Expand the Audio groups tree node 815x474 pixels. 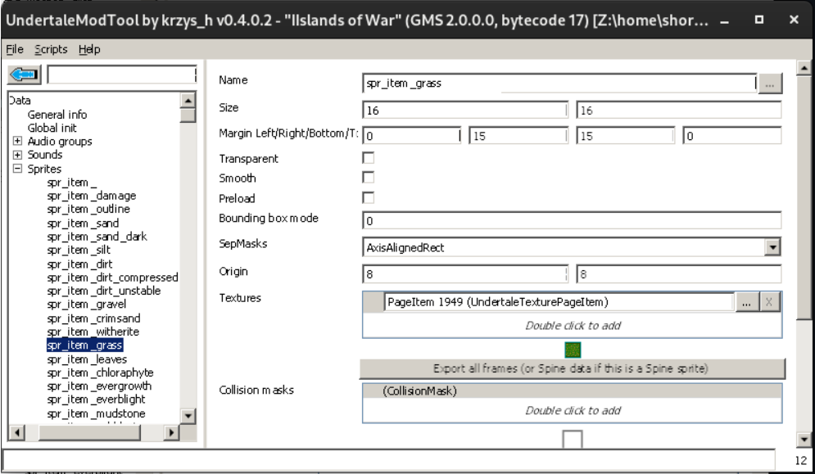[18, 141]
